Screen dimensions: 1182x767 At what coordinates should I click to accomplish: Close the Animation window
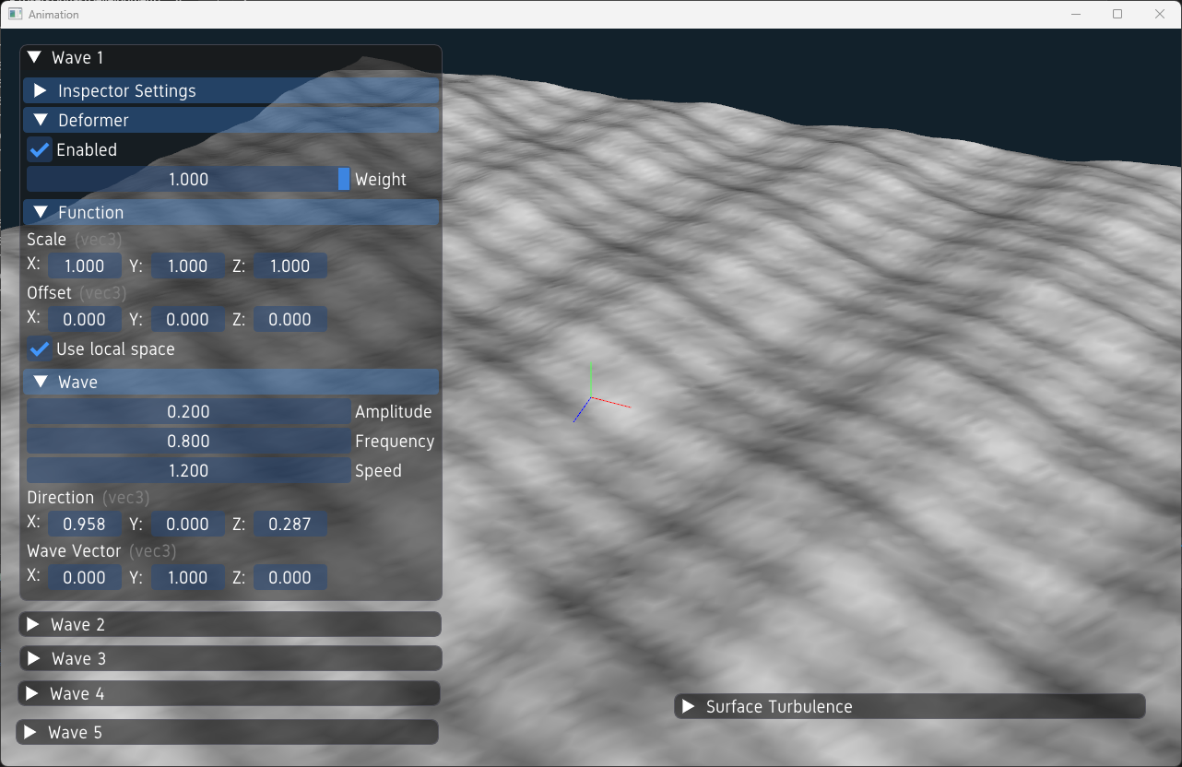[x=1160, y=14]
